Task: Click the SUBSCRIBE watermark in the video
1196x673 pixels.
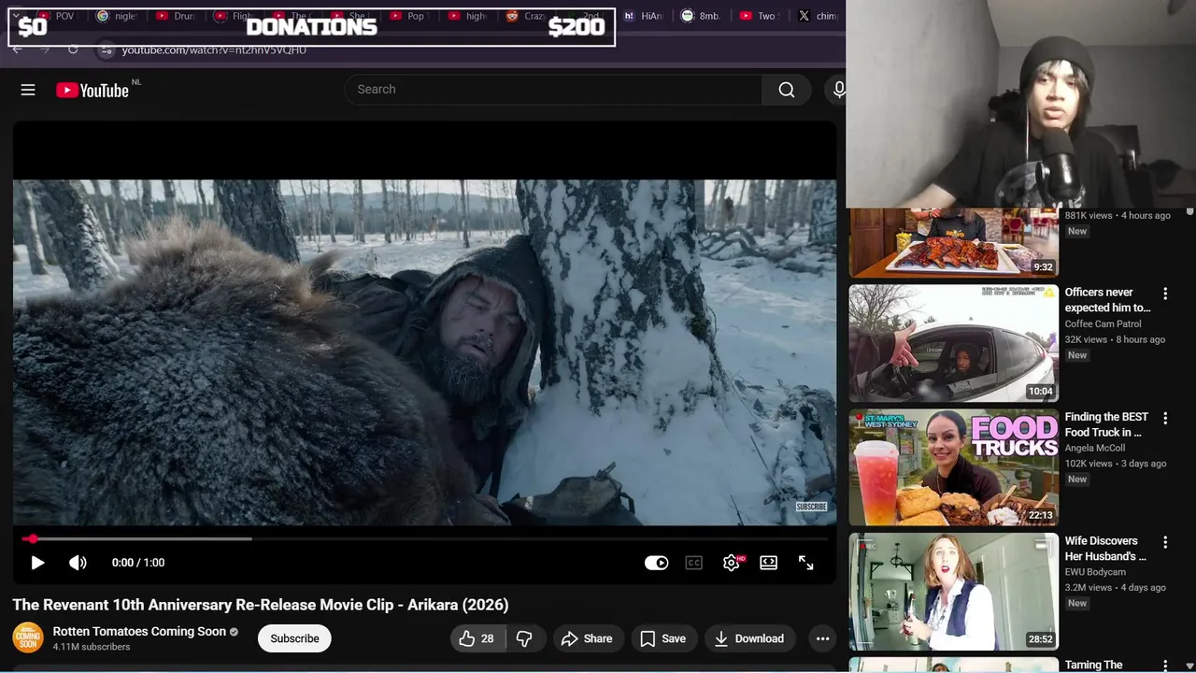Action: click(x=811, y=507)
